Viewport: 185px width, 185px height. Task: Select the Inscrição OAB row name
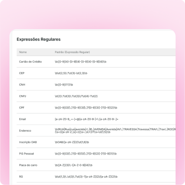pos(28,142)
